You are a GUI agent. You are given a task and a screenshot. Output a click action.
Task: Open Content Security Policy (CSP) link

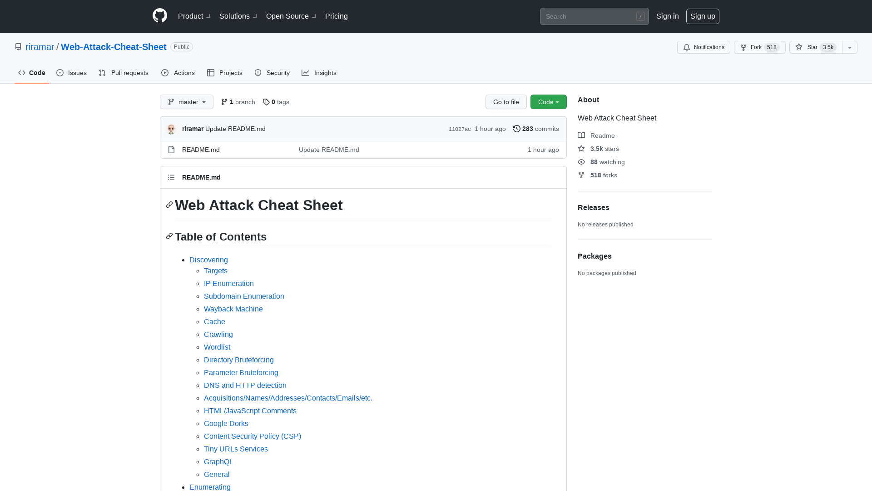point(253,436)
